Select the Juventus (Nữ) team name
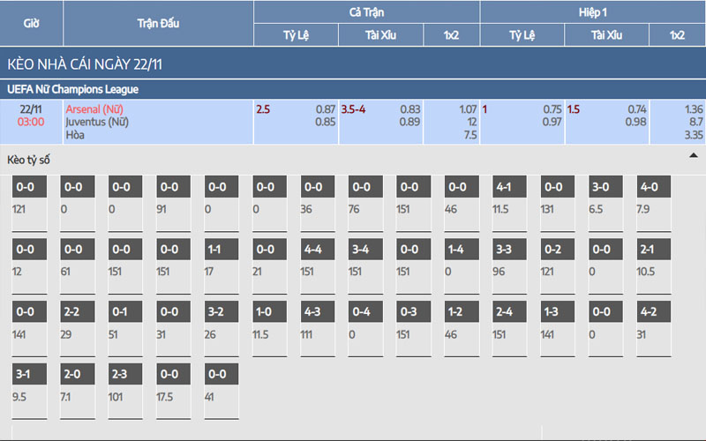The image size is (706, 441). (x=97, y=122)
